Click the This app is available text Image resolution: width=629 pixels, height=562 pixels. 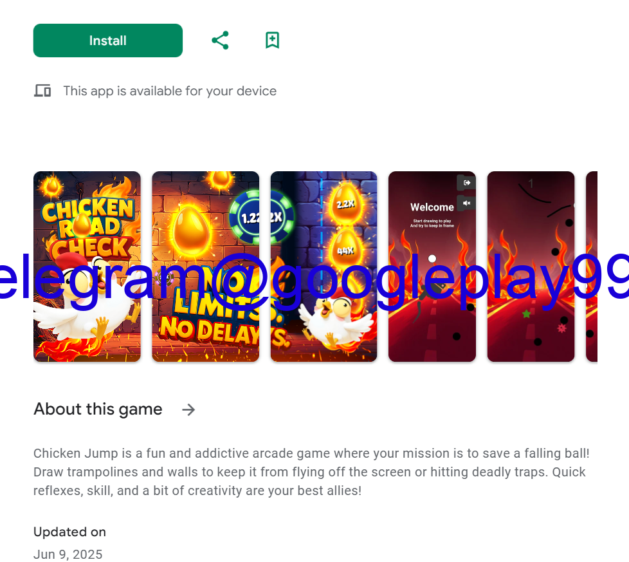170,91
